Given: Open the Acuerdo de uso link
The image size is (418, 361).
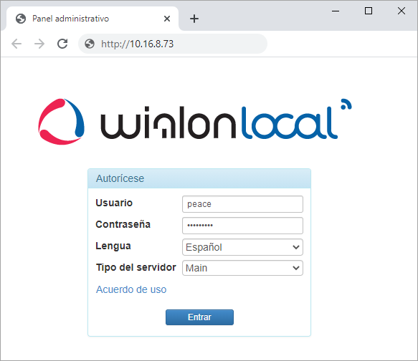Looking at the screenshot, I should (x=131, y=289).
